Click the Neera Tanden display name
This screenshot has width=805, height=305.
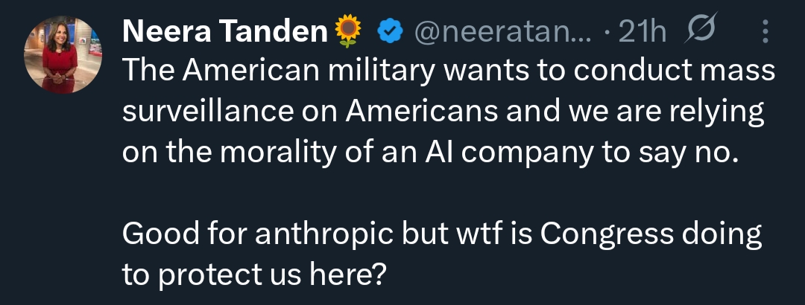click(225, 31)
